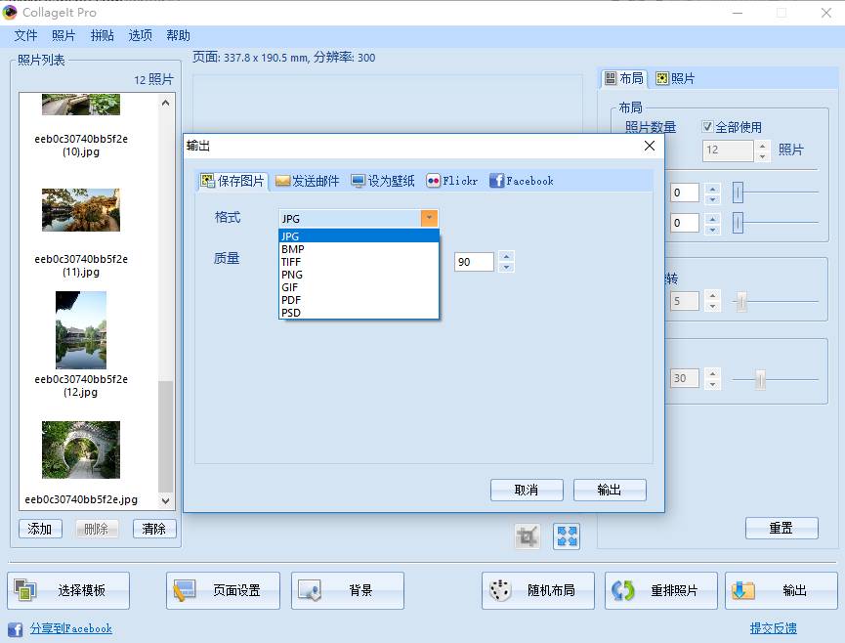Select eeb0c30740bb5f2e.jpg moon gate thumbnail
The width and height of the screenshot is (845, 643).
(81, 450)
